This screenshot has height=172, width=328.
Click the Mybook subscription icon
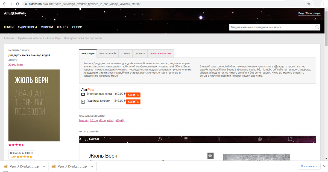point(83,102)
